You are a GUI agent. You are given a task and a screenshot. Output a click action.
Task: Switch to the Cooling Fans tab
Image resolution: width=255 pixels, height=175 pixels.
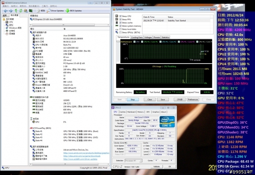[x=137, y=37]
